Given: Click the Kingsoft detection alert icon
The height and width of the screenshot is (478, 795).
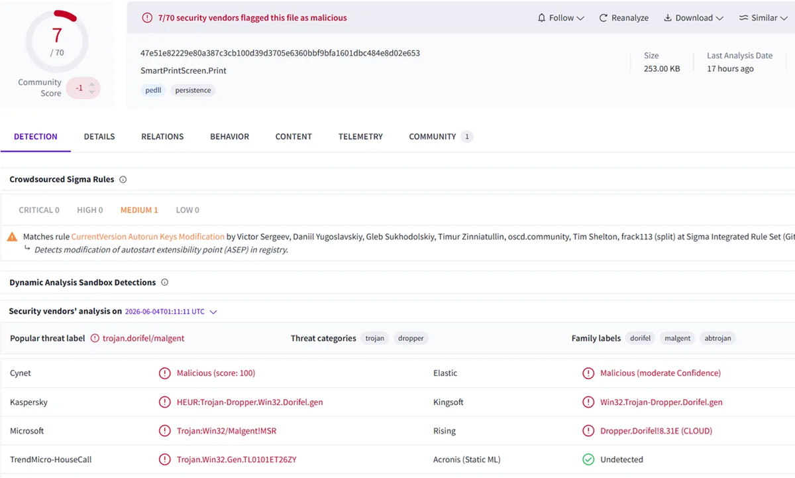Looking at the screenshot, I should pos(588,402).
